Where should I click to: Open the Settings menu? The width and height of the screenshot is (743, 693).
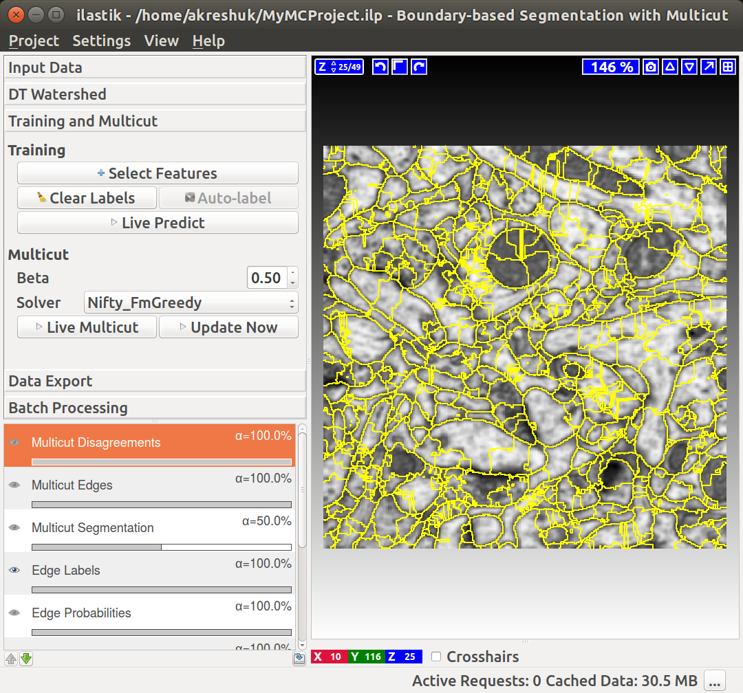coord(101,41)
